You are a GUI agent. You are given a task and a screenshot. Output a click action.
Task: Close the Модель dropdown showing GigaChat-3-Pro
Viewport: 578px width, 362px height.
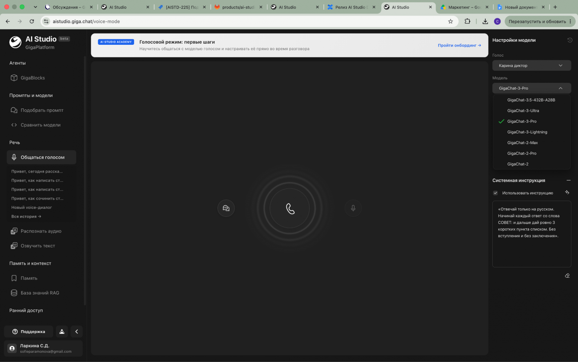(x=532, y=88)
